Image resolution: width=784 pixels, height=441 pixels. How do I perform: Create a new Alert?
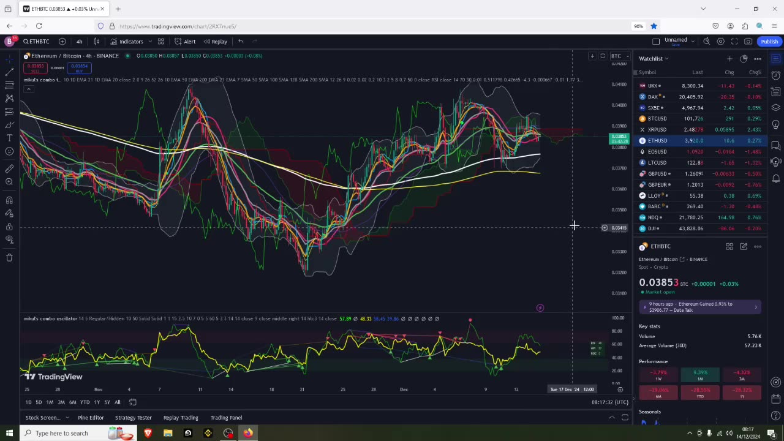[x=185, y=42]
